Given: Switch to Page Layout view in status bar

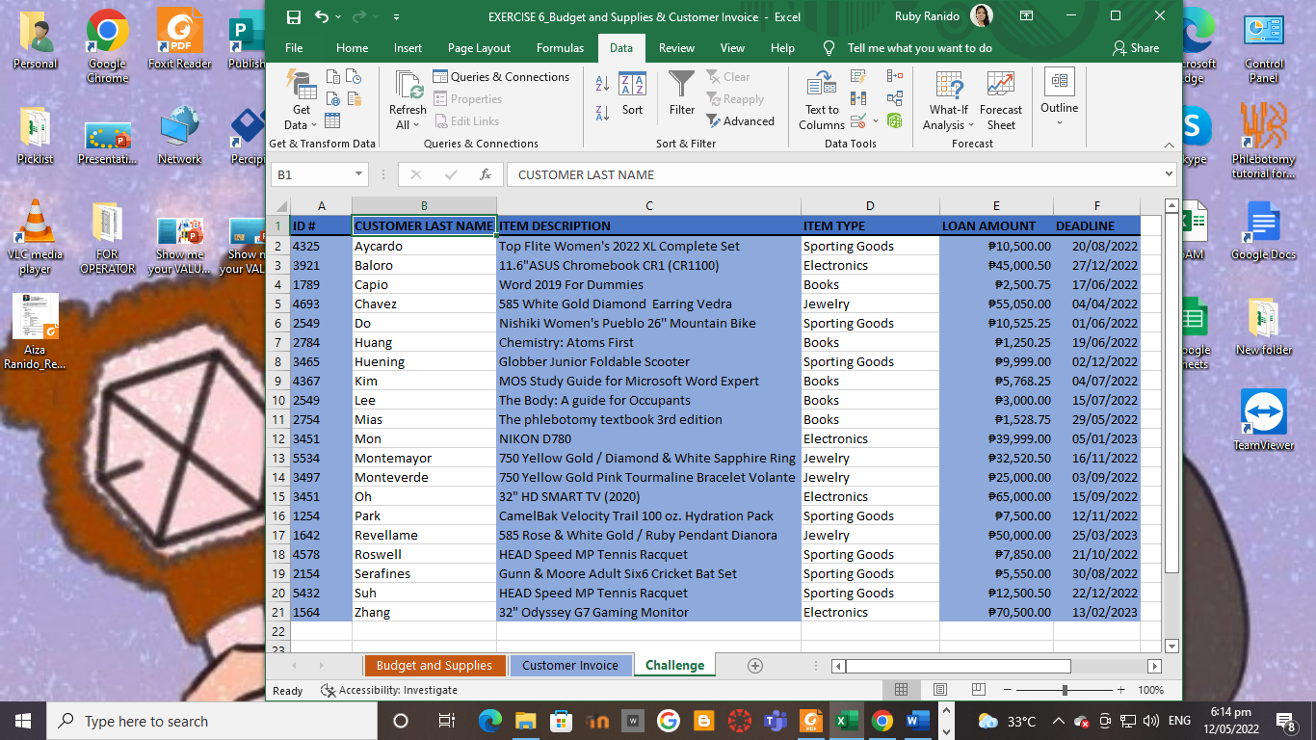Looking at the screenshot, I should (x=938, y=690).
